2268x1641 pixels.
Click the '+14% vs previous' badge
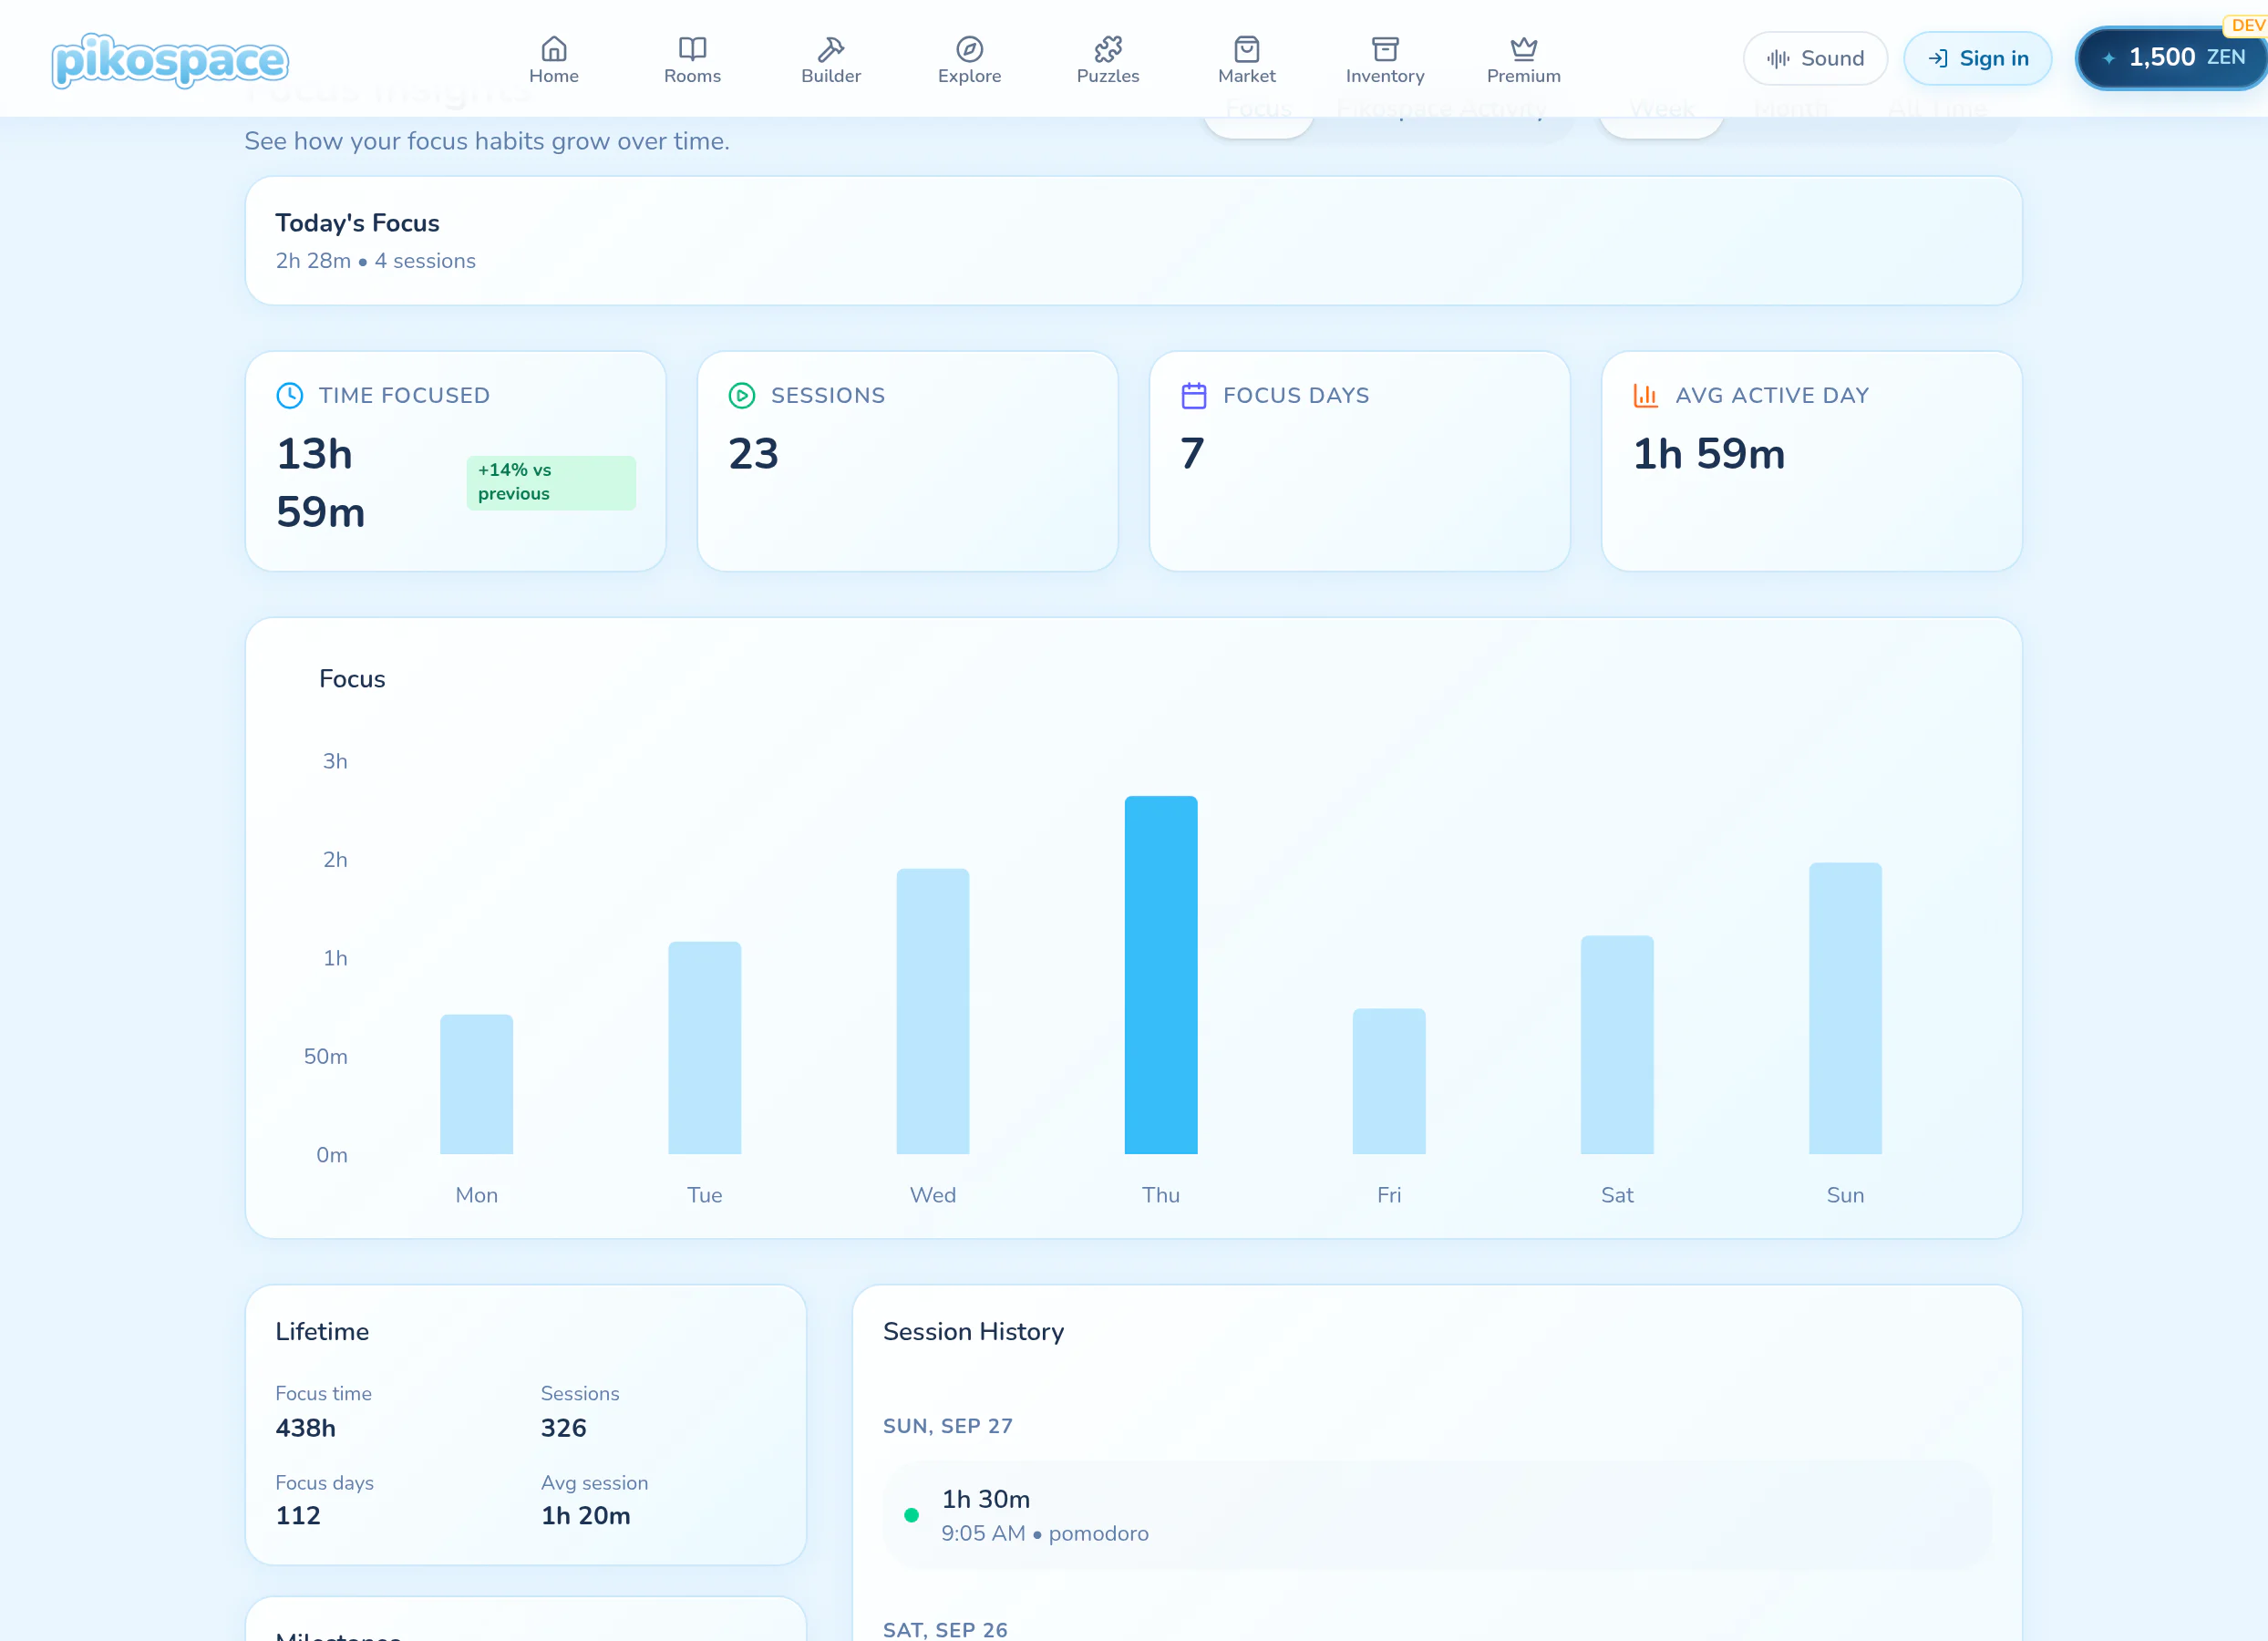(x=551, y=482)
